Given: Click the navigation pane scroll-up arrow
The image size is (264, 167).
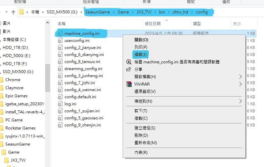Looking at the screenshot, I should [48, 22].
